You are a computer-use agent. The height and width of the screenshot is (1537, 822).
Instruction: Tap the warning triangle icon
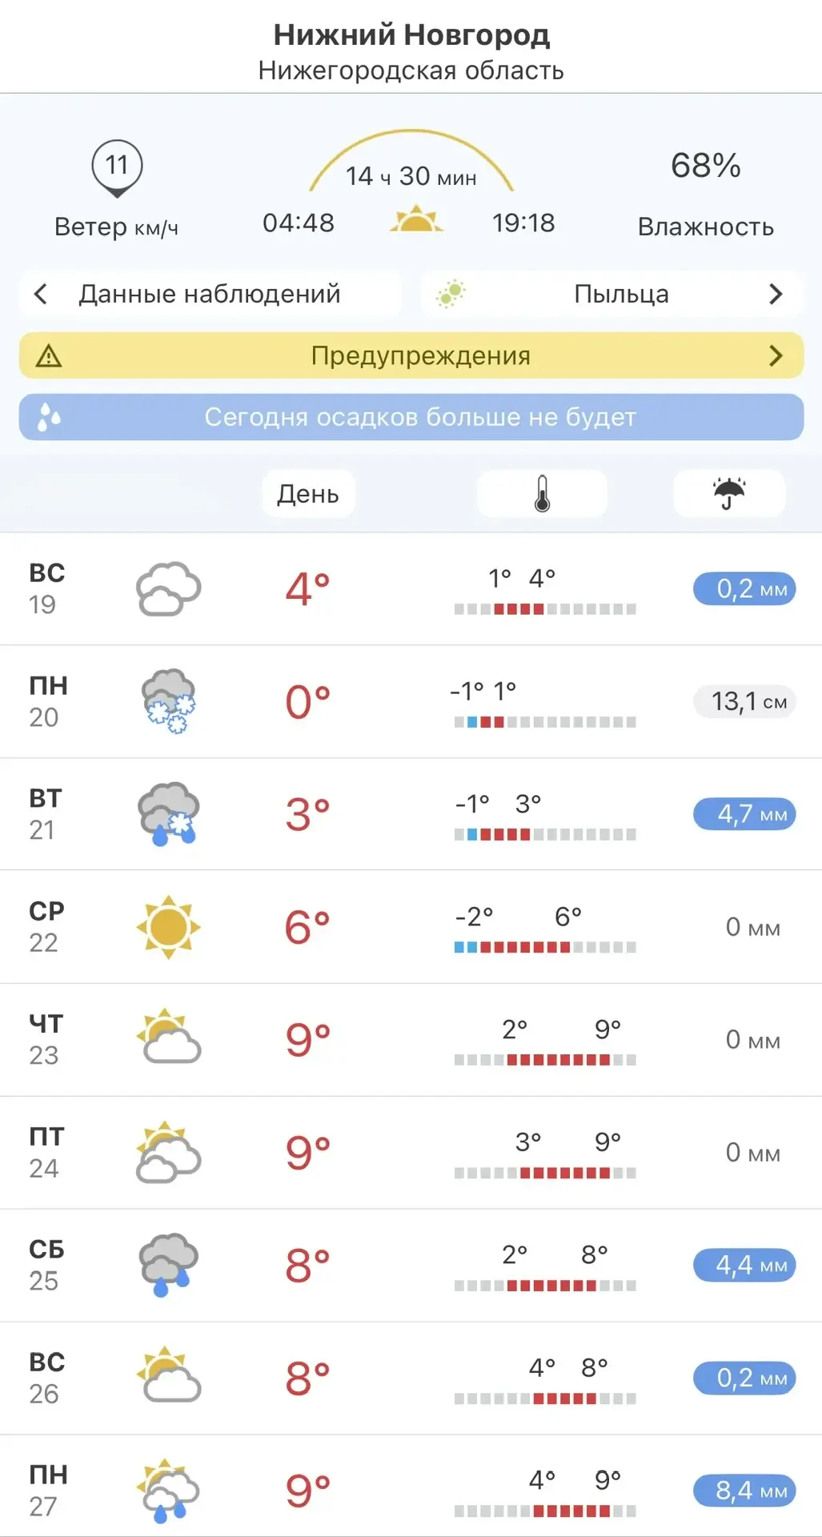click(49, 355)
